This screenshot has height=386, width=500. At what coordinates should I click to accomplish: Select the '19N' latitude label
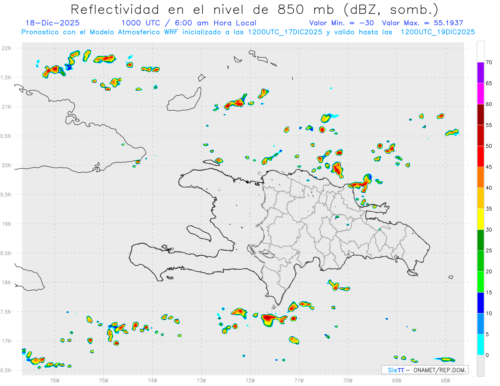(7, 224)
